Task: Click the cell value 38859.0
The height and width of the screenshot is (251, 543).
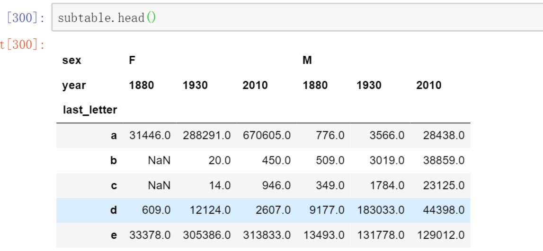Action: click(x=444, y=160)
